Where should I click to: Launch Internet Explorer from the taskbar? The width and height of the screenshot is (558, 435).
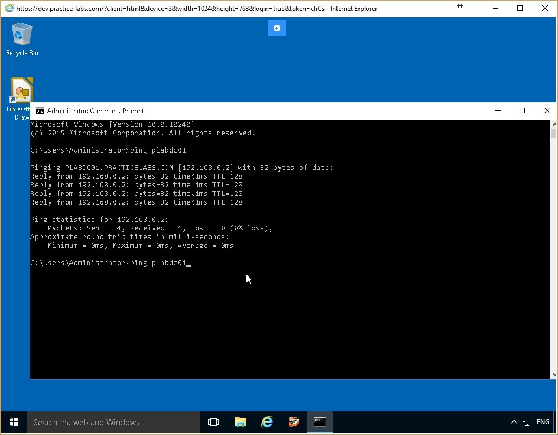pos(267,422)
